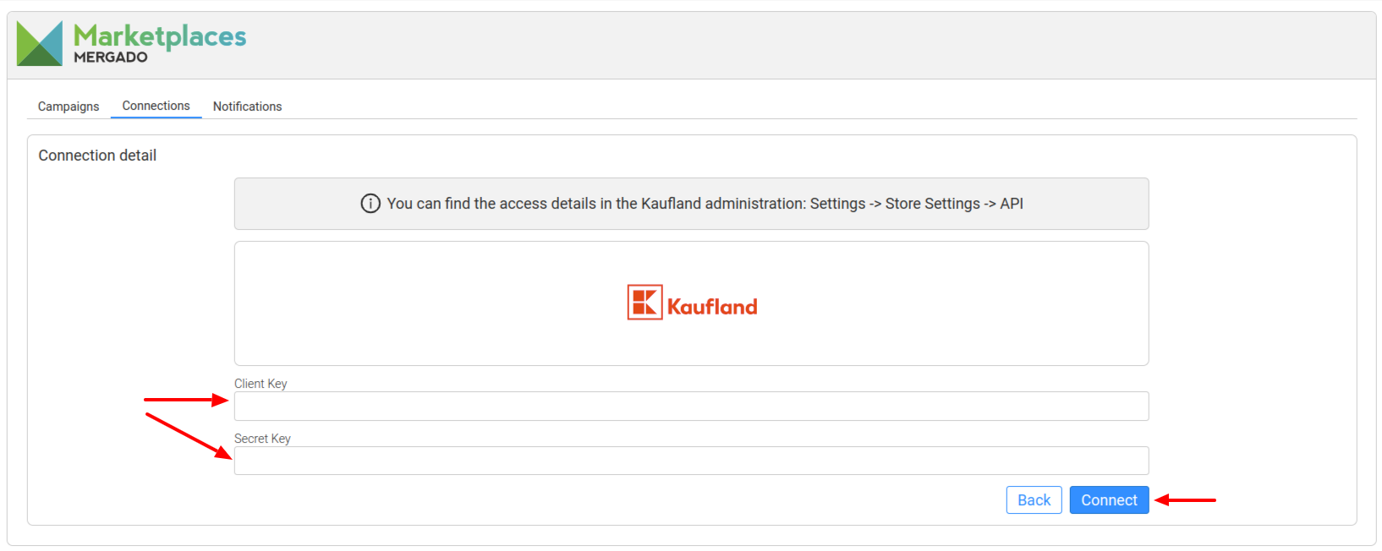This screenshot has height=551, width=1382.
Task: Click the MERGADO text under Marketplaces
Action: point(111,57)
